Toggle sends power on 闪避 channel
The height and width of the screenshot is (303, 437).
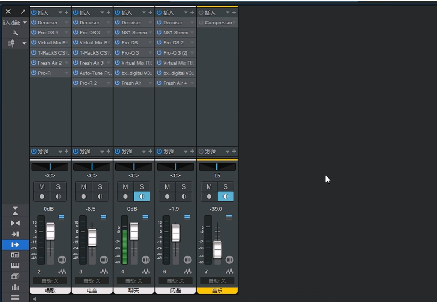pos(159,151)
